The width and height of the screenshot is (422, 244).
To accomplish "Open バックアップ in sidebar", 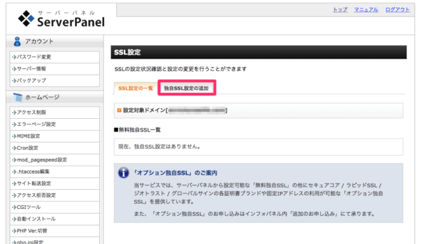I will tap(55, 81).
